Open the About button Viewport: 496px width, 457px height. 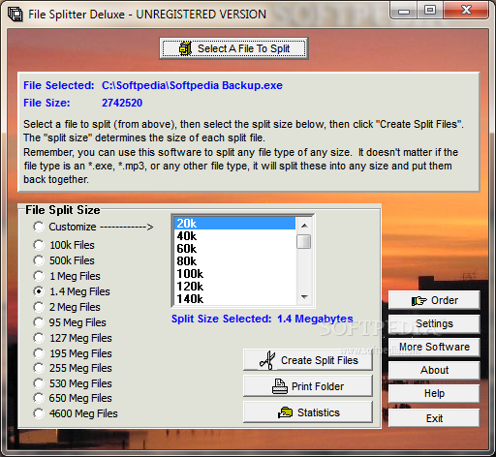point(434,370)
